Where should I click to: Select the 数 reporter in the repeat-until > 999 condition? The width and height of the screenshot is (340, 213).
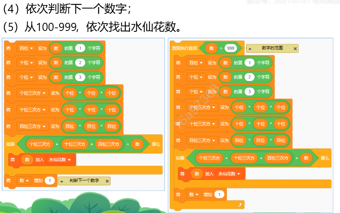(211, 48)
